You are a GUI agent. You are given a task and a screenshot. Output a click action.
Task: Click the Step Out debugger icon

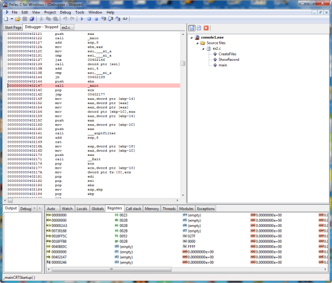point(118,19)
